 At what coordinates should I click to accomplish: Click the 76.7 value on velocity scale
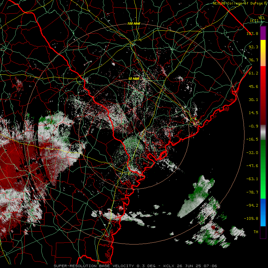tap(253, 60)
